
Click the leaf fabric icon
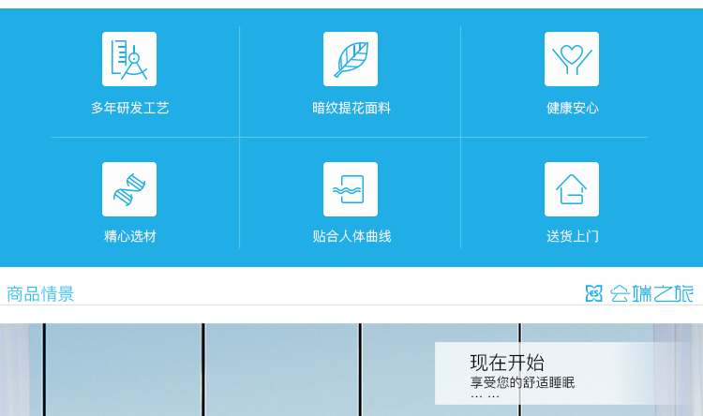pos(351,59)
